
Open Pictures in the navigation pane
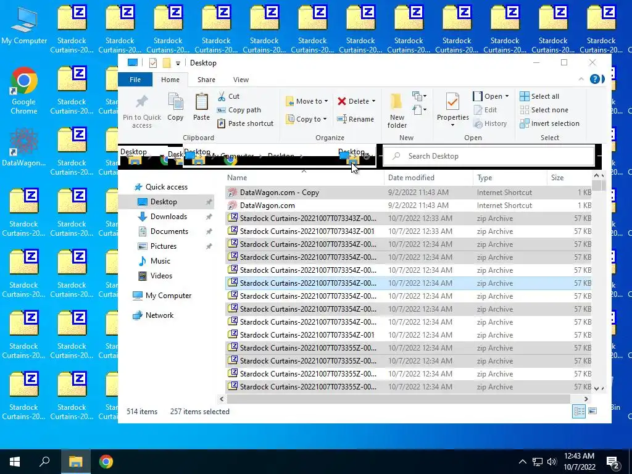tap(163, 246)
